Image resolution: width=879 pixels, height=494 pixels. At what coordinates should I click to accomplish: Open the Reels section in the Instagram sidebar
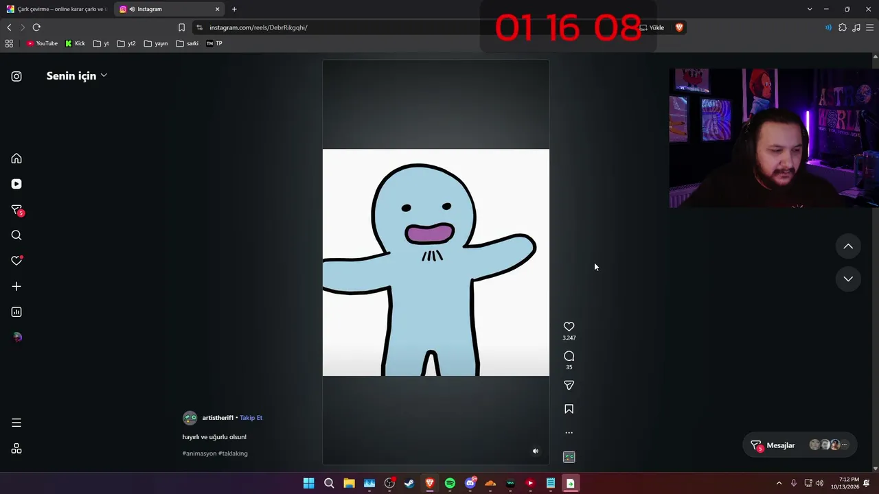(16, 184)
